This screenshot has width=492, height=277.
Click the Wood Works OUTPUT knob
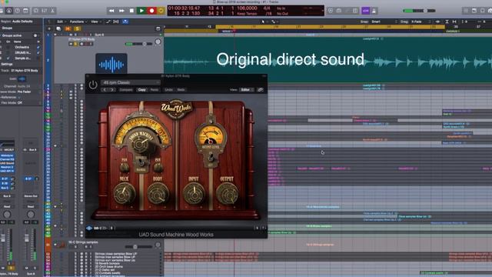228,194
